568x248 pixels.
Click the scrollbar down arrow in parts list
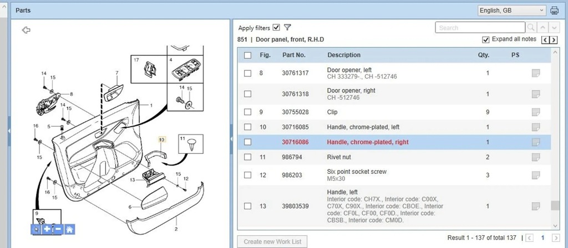click(x=555, y=226)
